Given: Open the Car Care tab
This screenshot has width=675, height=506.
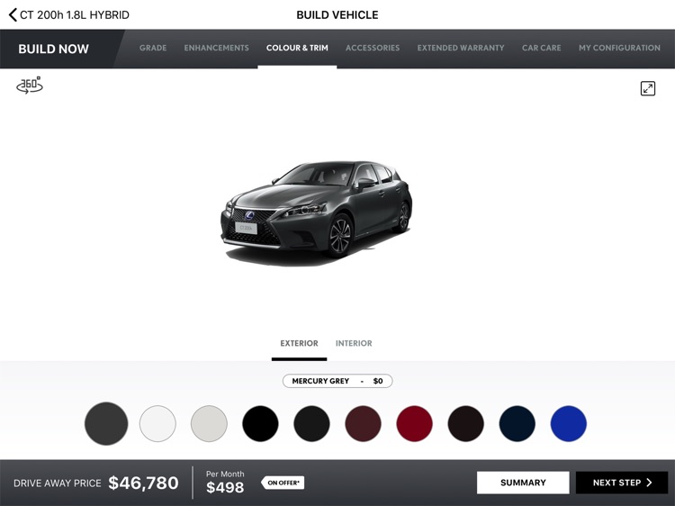Looking at the screenshot, I should (542, 48).
